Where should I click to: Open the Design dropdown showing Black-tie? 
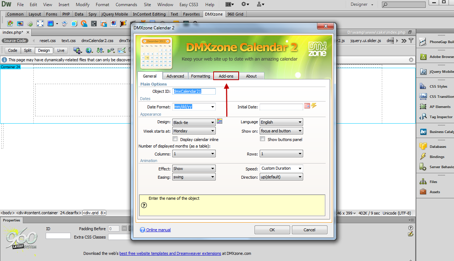pyautogui.click(x=194, y=123)
